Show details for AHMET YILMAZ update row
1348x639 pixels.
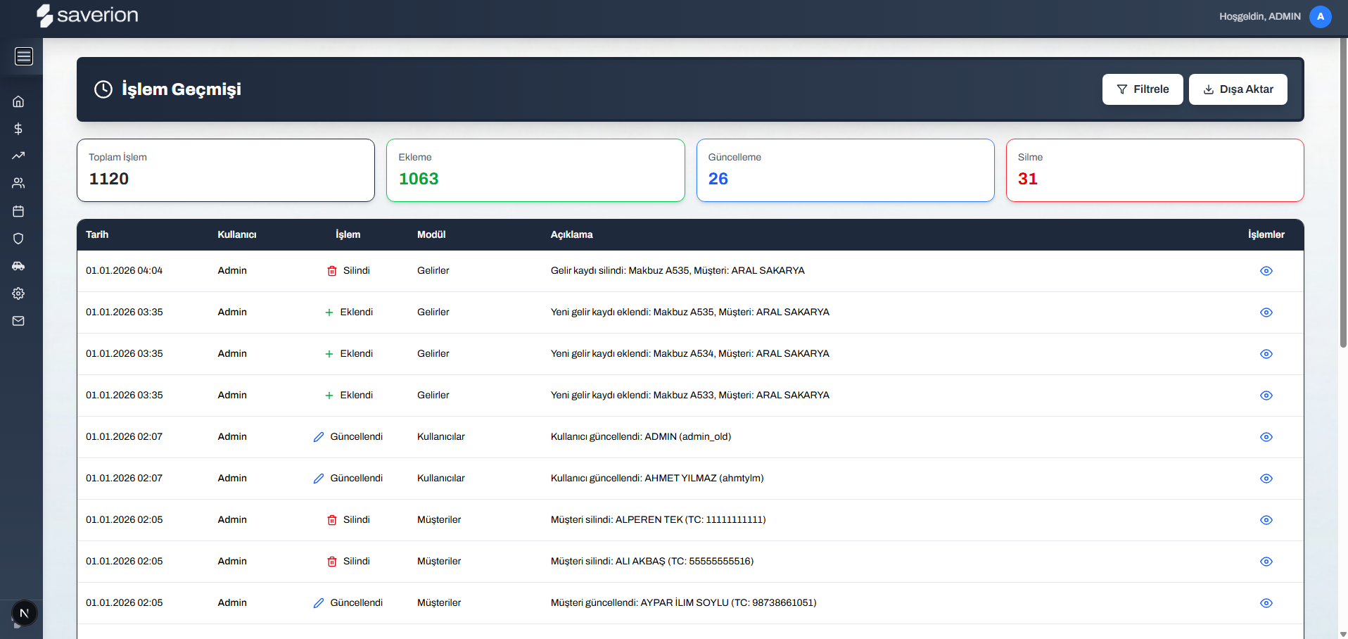[x=1266, y=479]
